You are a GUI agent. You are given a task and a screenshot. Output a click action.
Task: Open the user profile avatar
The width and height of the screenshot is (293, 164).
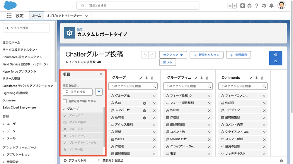coord(281,5)
